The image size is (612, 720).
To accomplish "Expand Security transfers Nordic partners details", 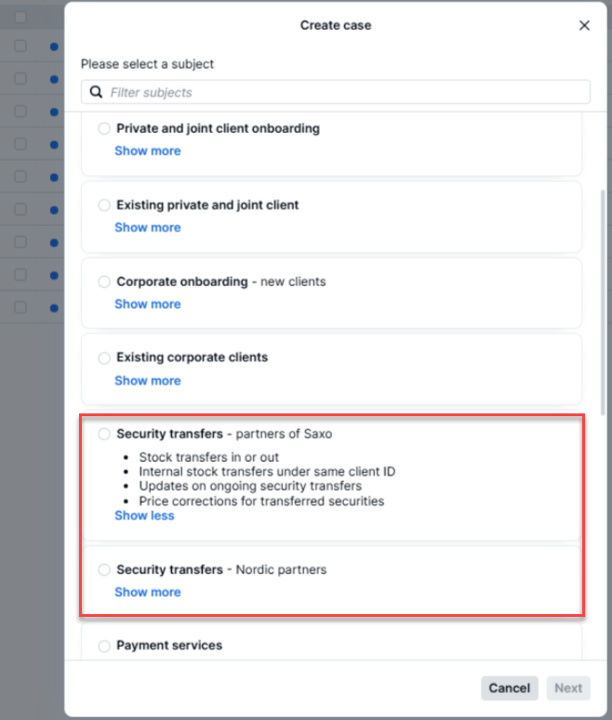I will pyautogui.click(x=148, y=592).
